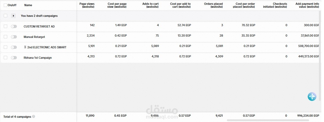Image resolution: width=324 pixels, height=122 pixels.
Task: Toggle CUSTOM RETARGET AD campaign on
Action: [x=14, y=26]
